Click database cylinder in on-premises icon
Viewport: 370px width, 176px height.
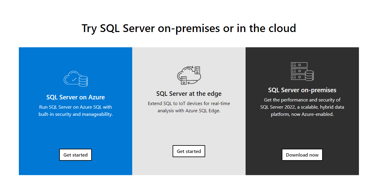(x=309, y=76)
